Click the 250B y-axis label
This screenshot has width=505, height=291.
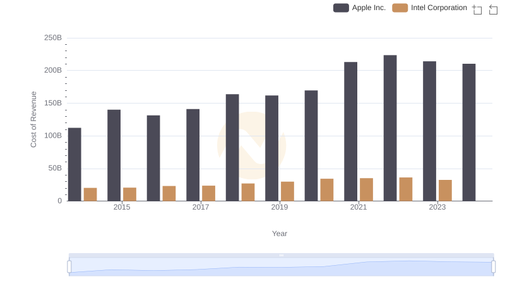(x=53, y=38)
